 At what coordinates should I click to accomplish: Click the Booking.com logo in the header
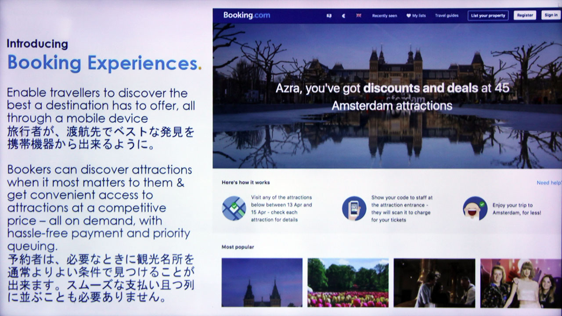coord(246,15)
